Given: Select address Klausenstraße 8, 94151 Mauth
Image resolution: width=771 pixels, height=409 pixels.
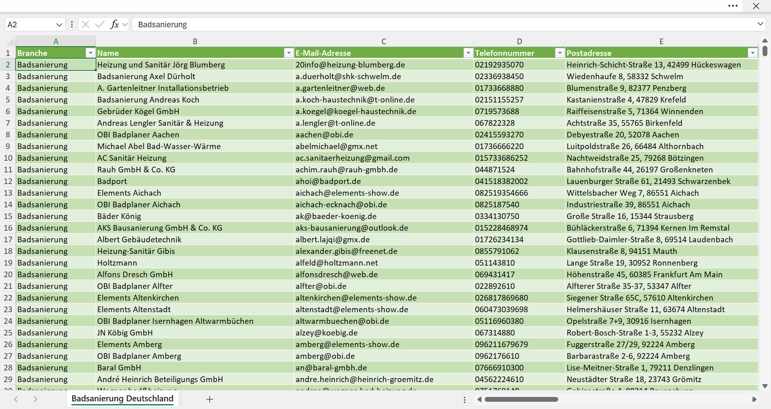Looking at the screenshot, I should (661, 251).
